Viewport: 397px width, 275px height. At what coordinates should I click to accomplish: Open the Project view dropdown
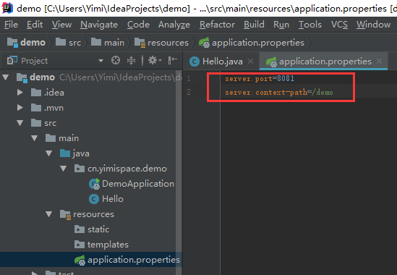point(101,61)
